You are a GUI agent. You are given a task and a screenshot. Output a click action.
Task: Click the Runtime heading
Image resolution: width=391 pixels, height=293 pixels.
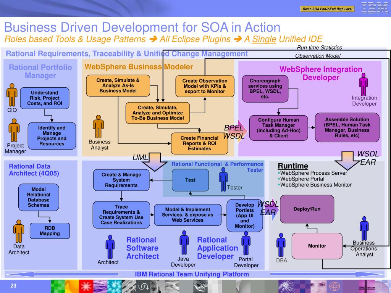293,166
